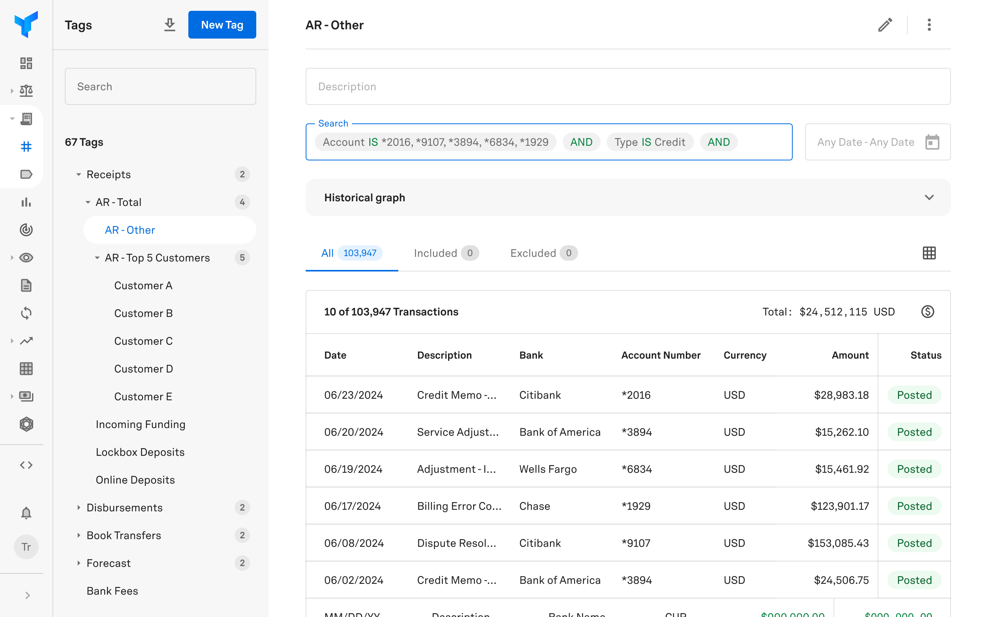This screenshot has height=617, width=988.
Task: Open the Any Date range field
Action: [x=877, y=142]
